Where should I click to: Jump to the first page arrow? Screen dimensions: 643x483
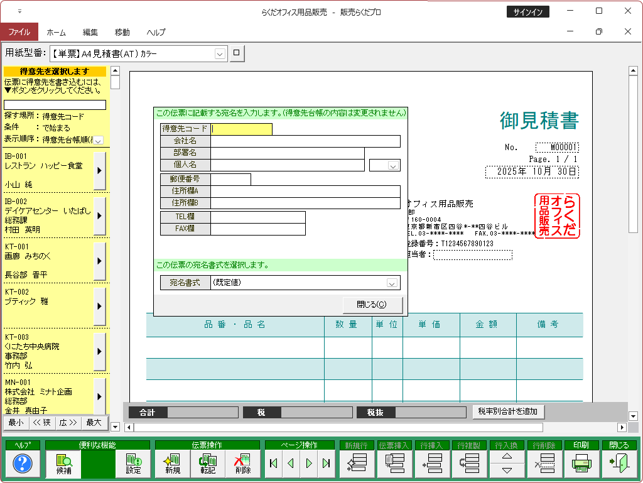point(273,464)
